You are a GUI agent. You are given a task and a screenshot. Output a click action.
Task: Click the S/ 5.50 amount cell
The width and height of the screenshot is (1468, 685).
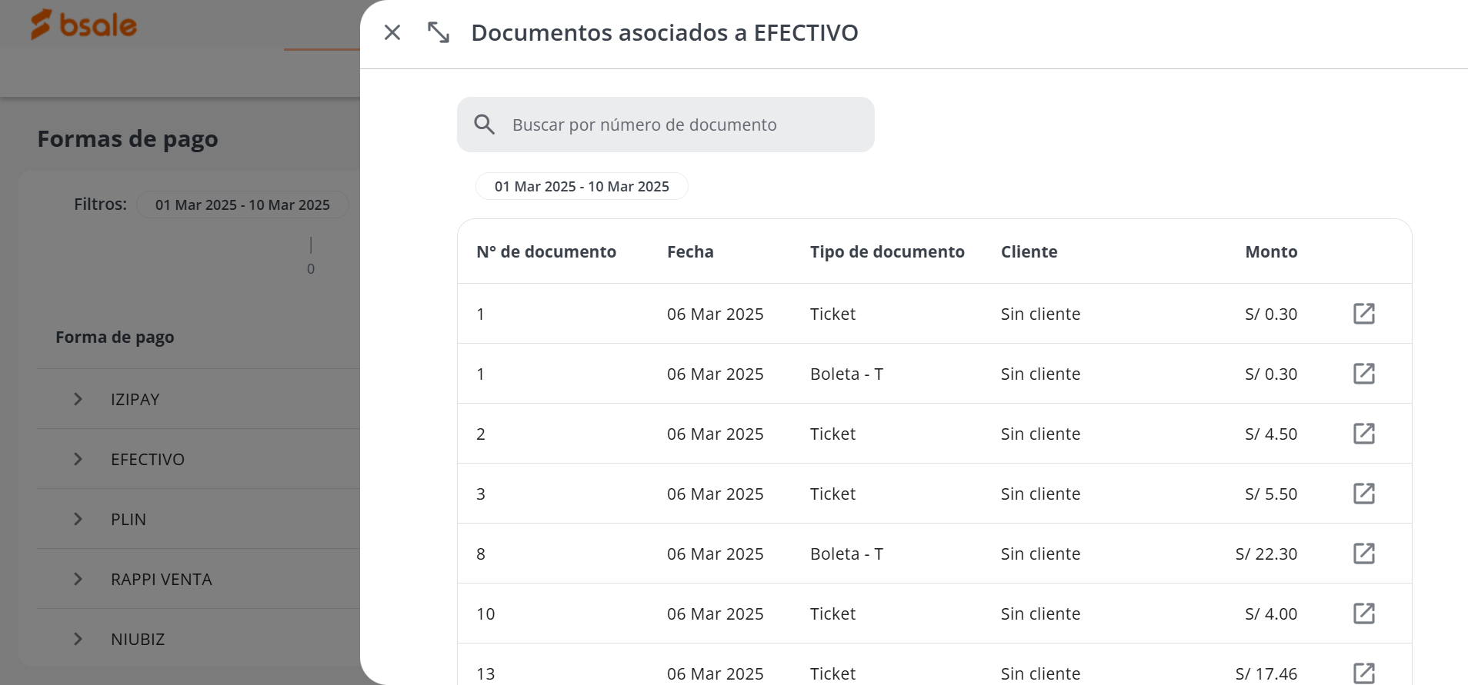click(1271, 494)
